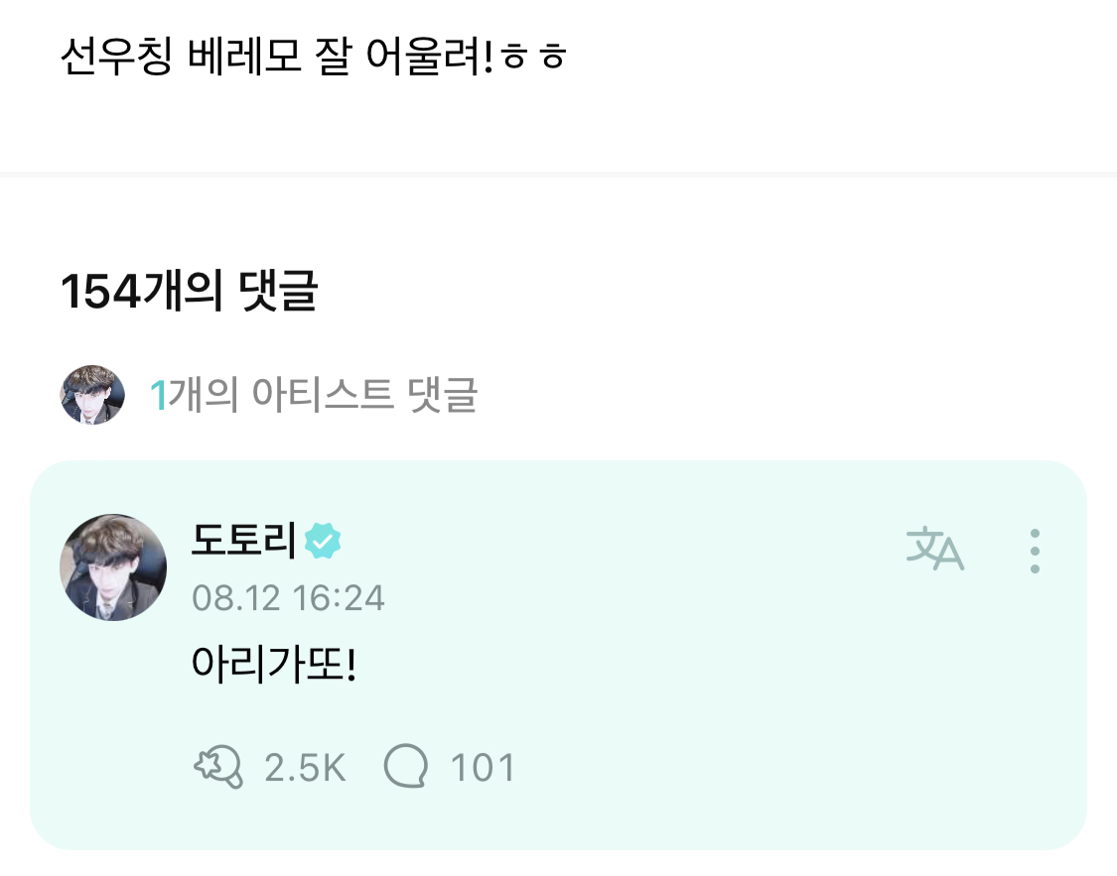
Task: Show the 101 replies count
Action: [483, 768]
